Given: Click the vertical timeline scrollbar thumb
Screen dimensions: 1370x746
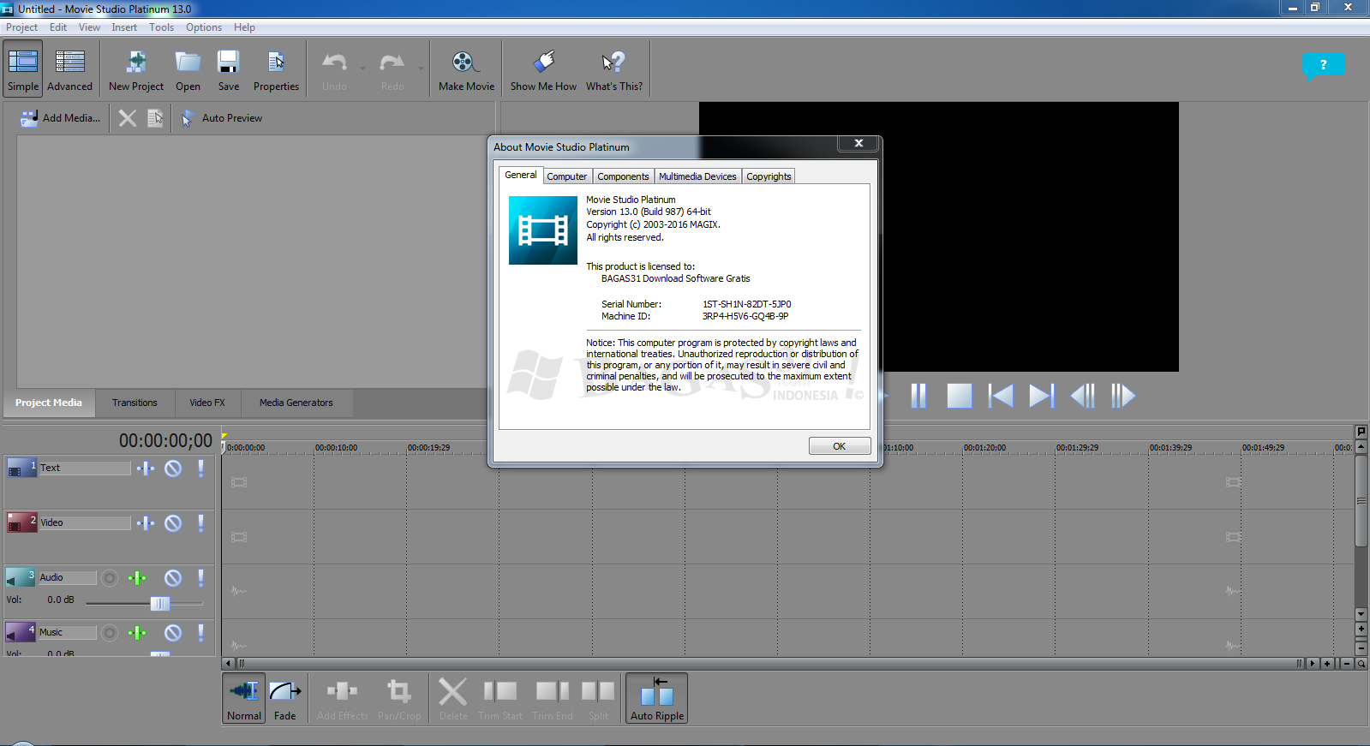Looking at the screenshot, I should [1361, 501].
